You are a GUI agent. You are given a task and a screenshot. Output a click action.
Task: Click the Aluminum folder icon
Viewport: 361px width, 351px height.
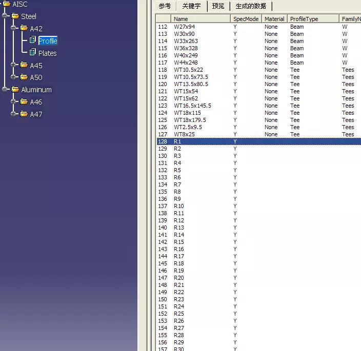click(x=15, y=90)
